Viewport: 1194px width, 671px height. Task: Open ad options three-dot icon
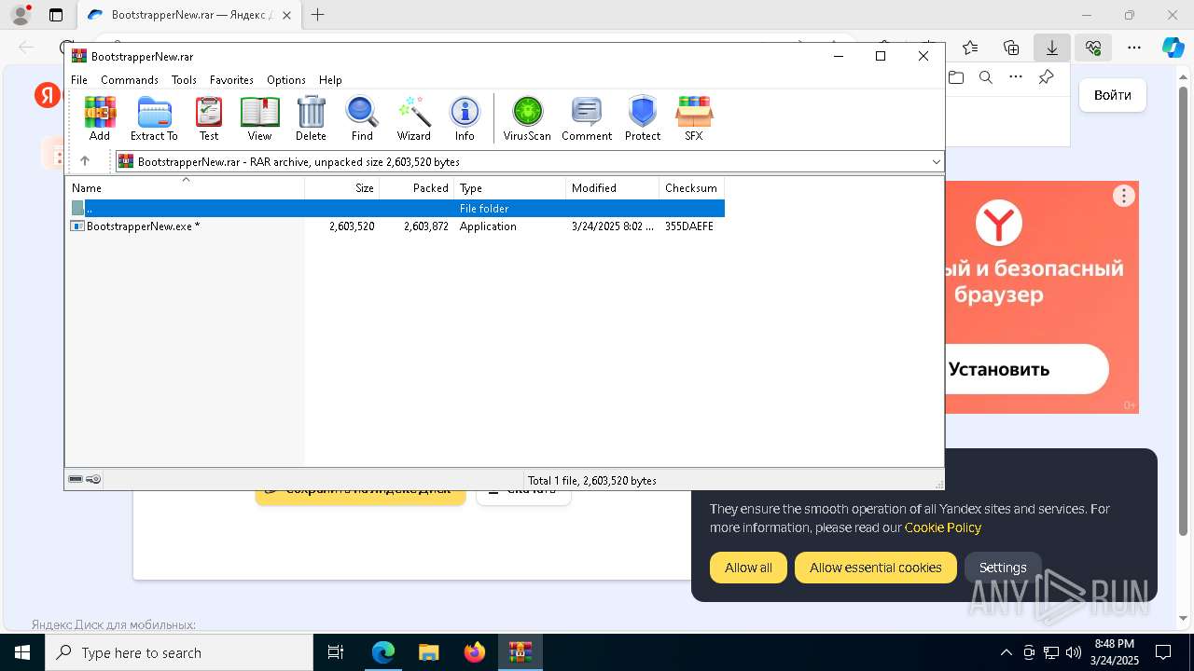pyautogui.click(x=1124, y=196)
